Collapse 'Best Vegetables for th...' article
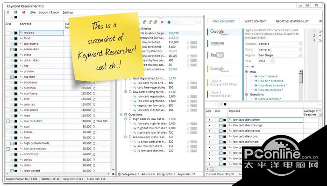 [x=126, y=78]
